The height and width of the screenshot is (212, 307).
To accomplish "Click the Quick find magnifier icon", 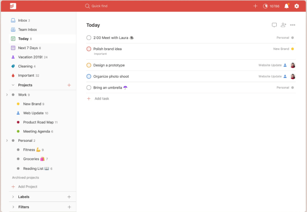I will [87, 6].
